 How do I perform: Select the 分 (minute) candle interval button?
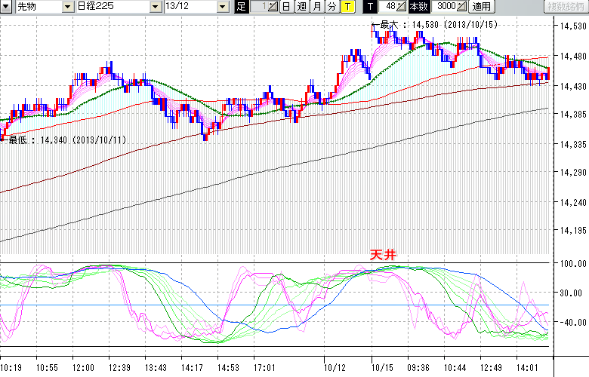(x=332, y=7)
